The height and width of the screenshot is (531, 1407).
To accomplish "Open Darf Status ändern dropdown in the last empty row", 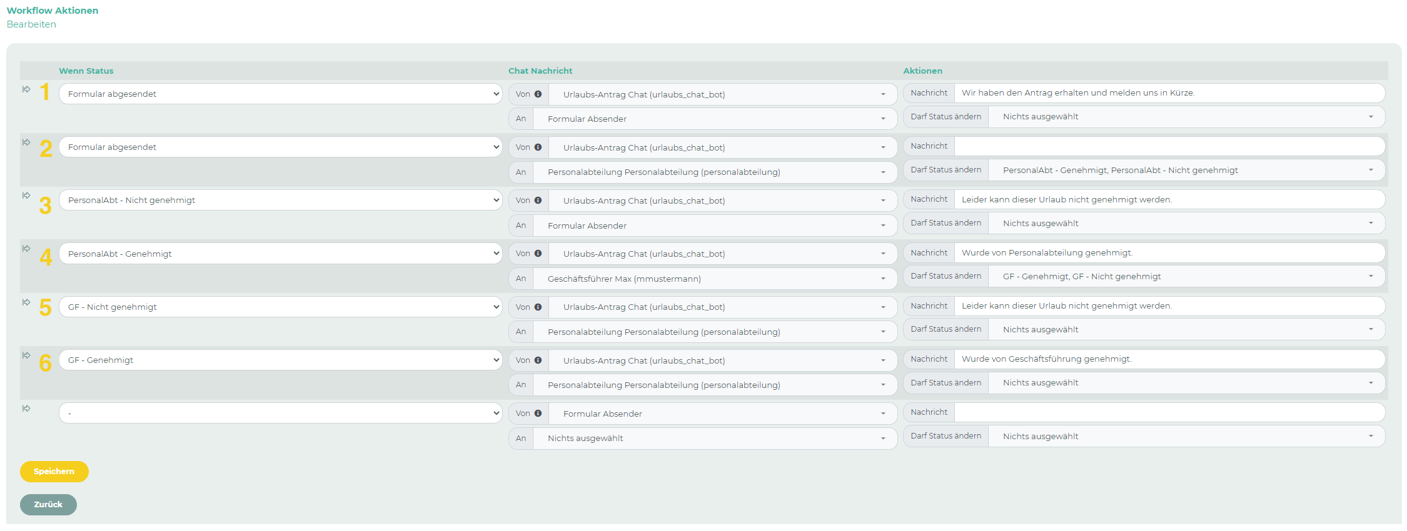I will coord(1186,436).
